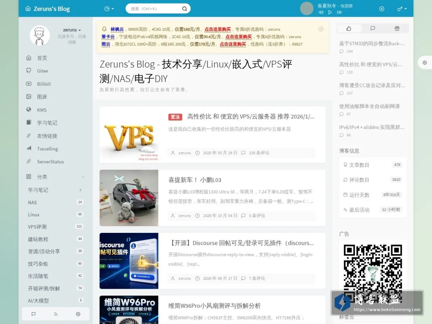Click the gear icon in sidebar footer

[x=78, y=314]
